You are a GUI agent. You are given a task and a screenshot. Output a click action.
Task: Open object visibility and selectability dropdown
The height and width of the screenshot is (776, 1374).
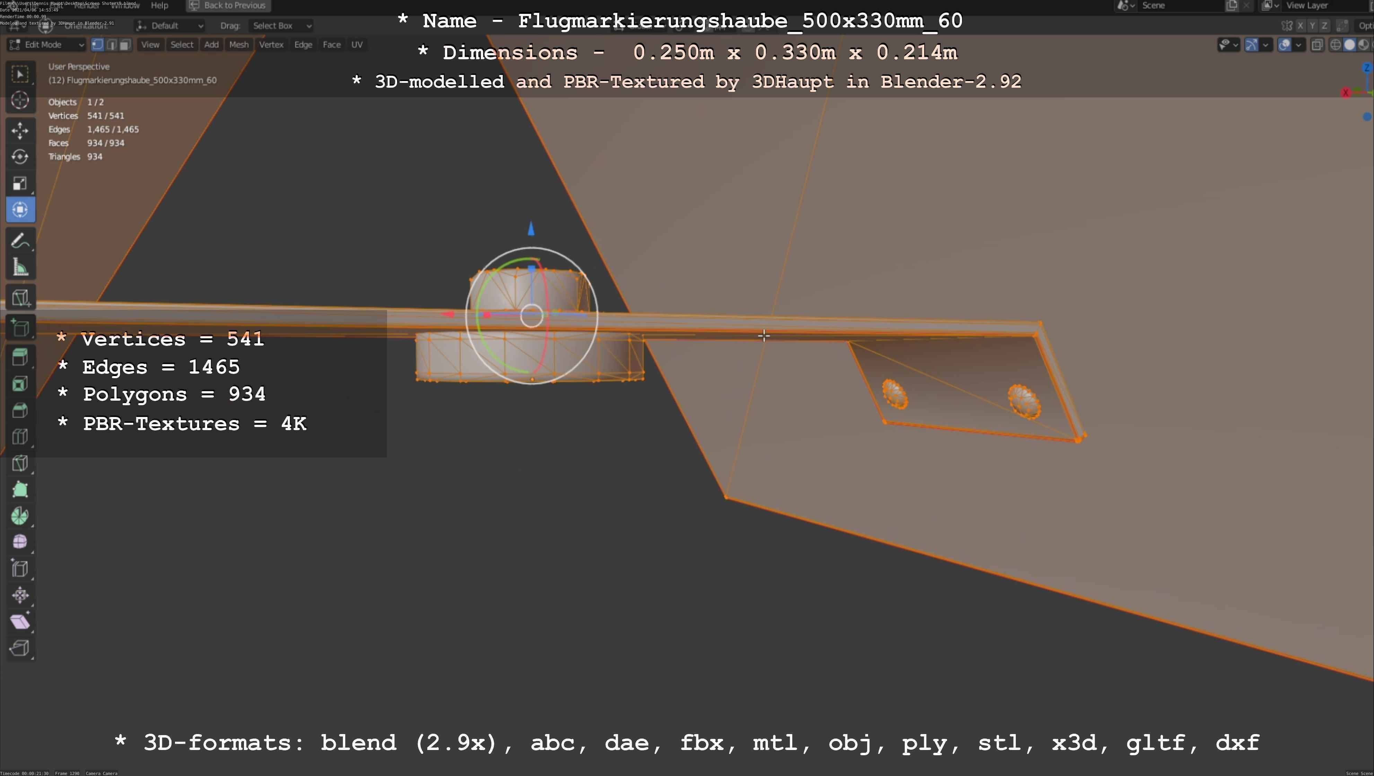point(1228,45)
